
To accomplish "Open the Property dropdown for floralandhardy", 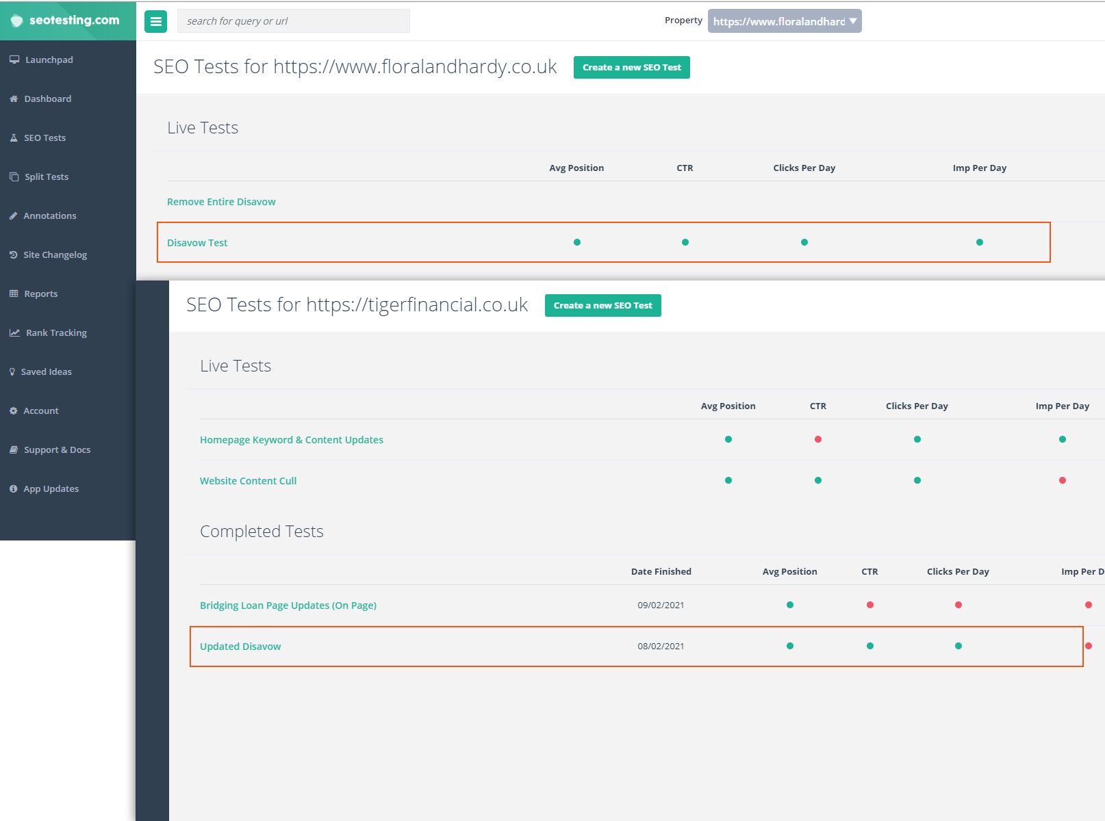I will click(785, 21).
